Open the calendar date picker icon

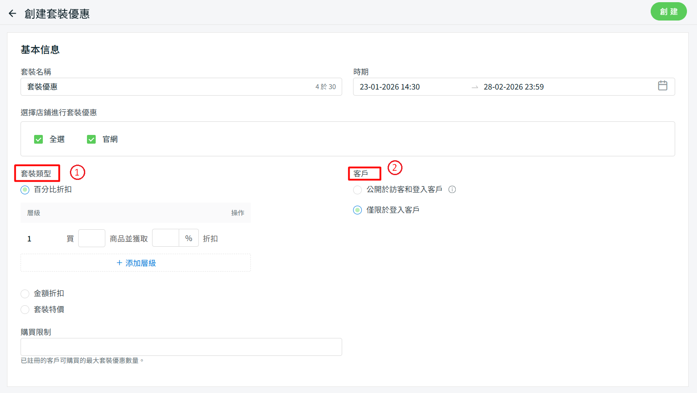[x=662, y=86]
